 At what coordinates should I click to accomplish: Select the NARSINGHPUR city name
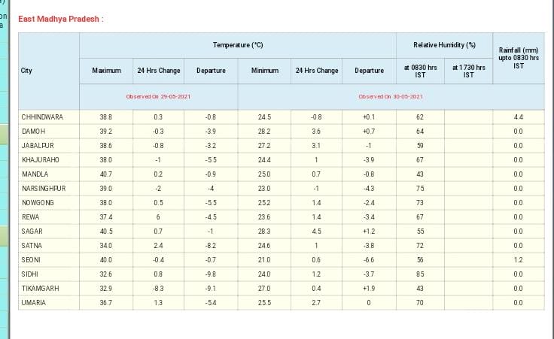[x=44, y=189]
